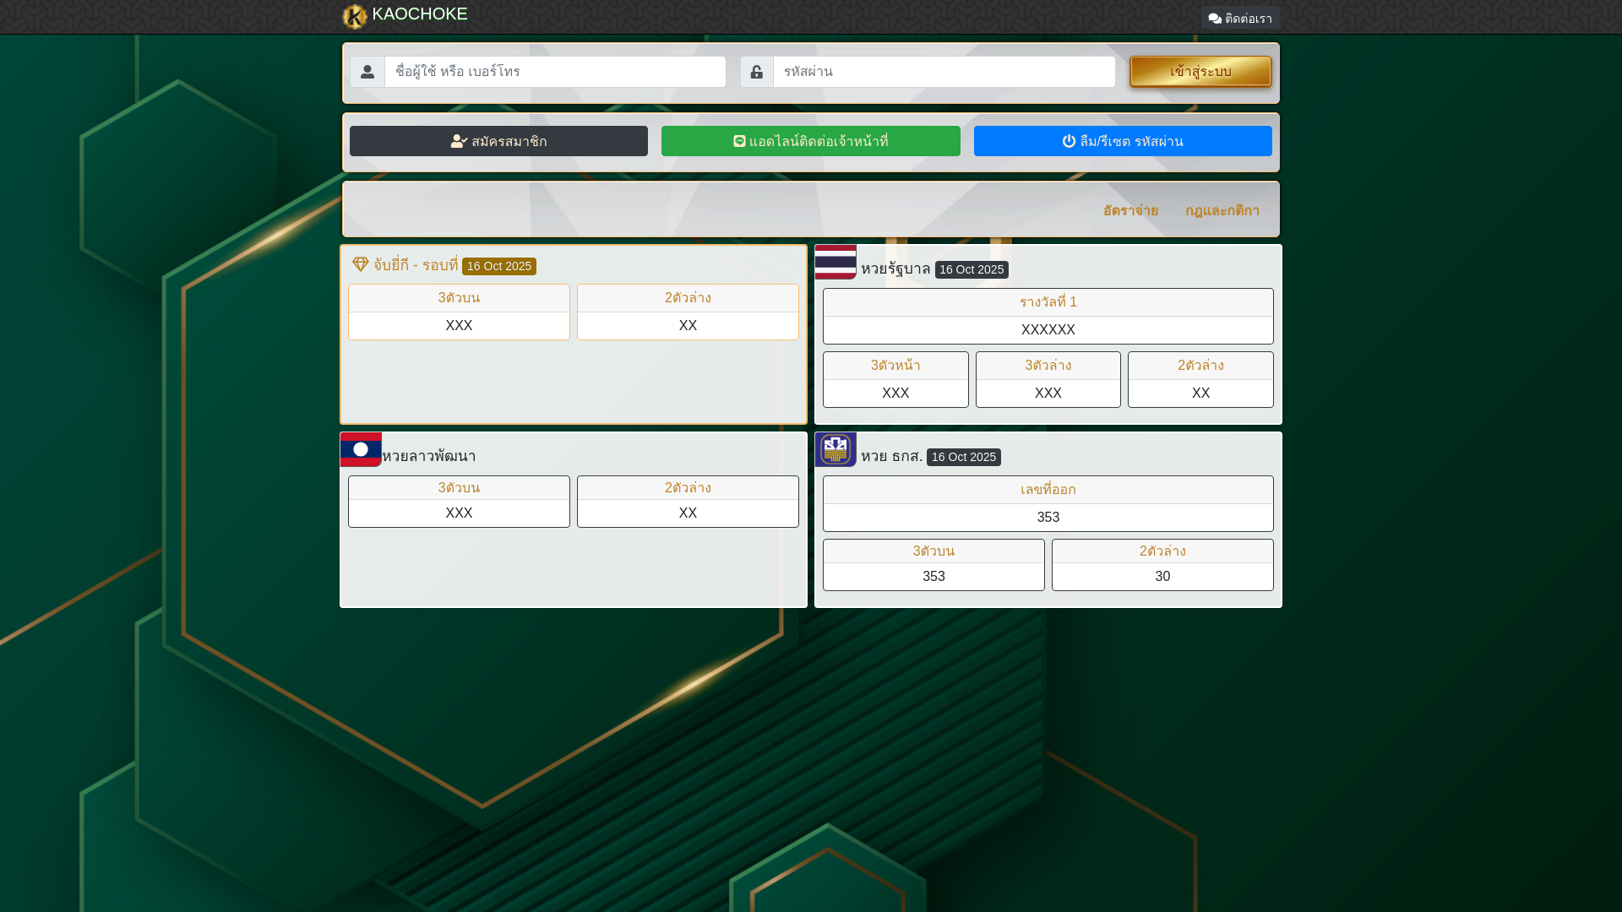Select the หวยลาวพัฒนา lottery title
Screen dimensions: 1622x912
tap(429, 456)
